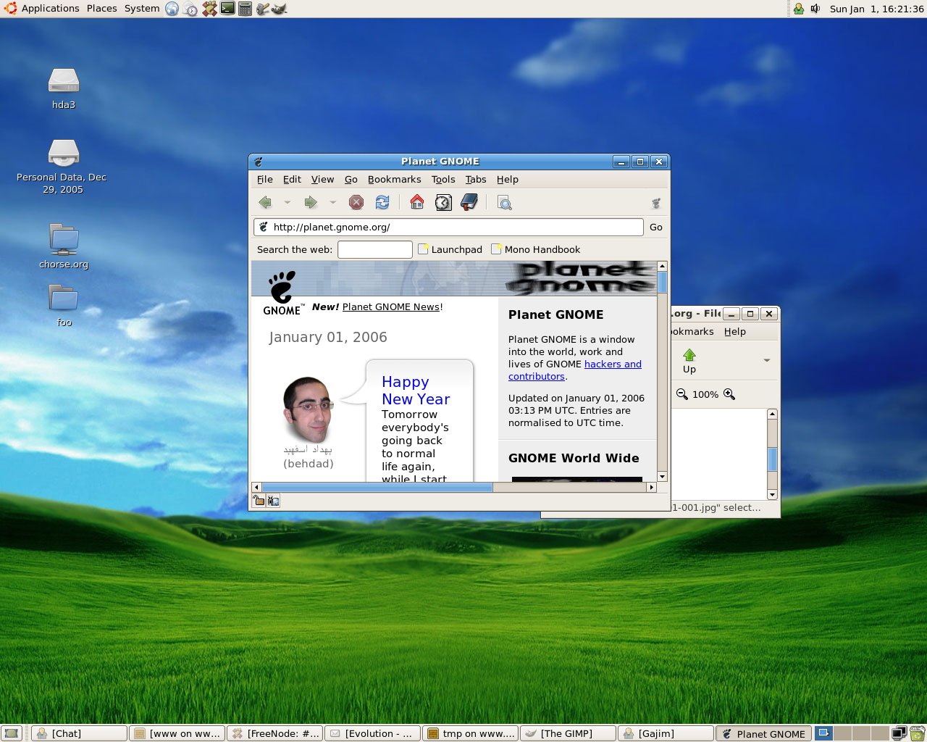The width and height of the screenshot is (927, 742).
Task: Open the System menu in top panel
Action: click(142, 9)
